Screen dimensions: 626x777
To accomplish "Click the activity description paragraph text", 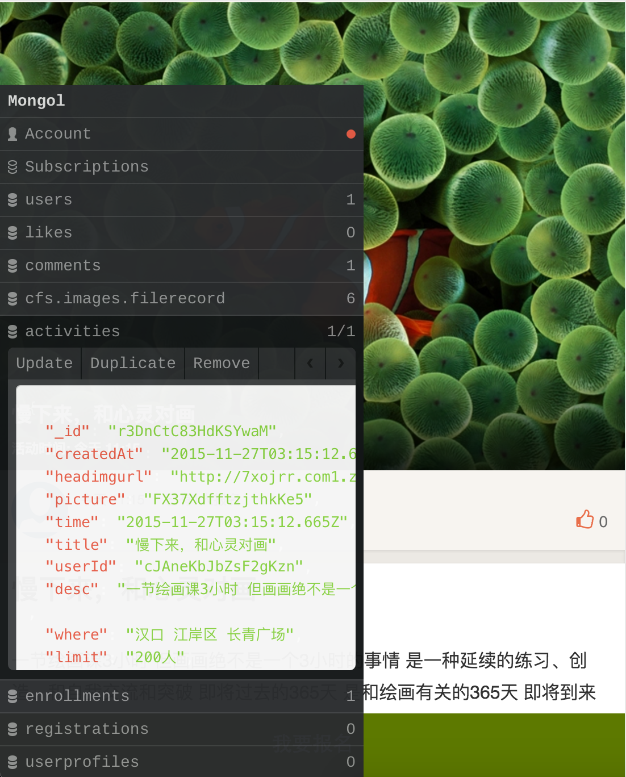I will 480,676.
